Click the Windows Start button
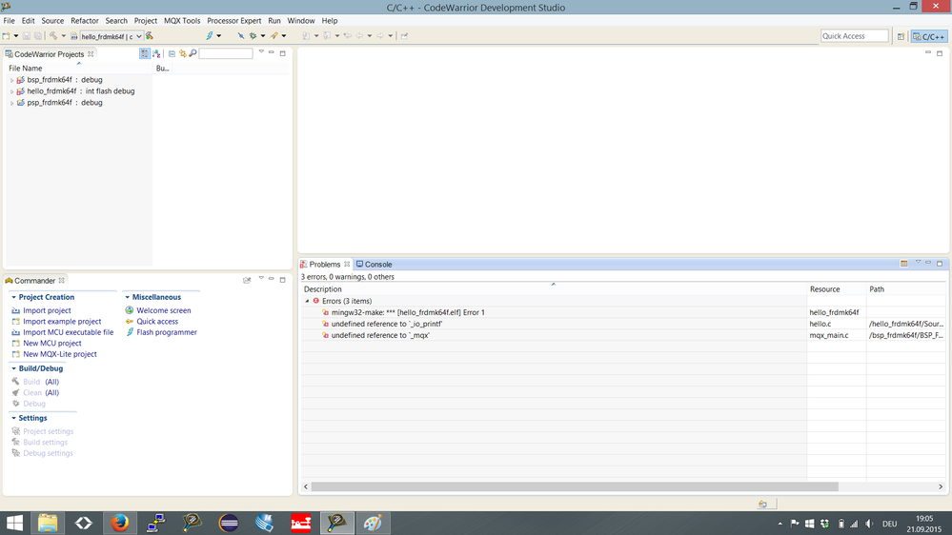Screen dimensions: 952x535 [14, 523]
